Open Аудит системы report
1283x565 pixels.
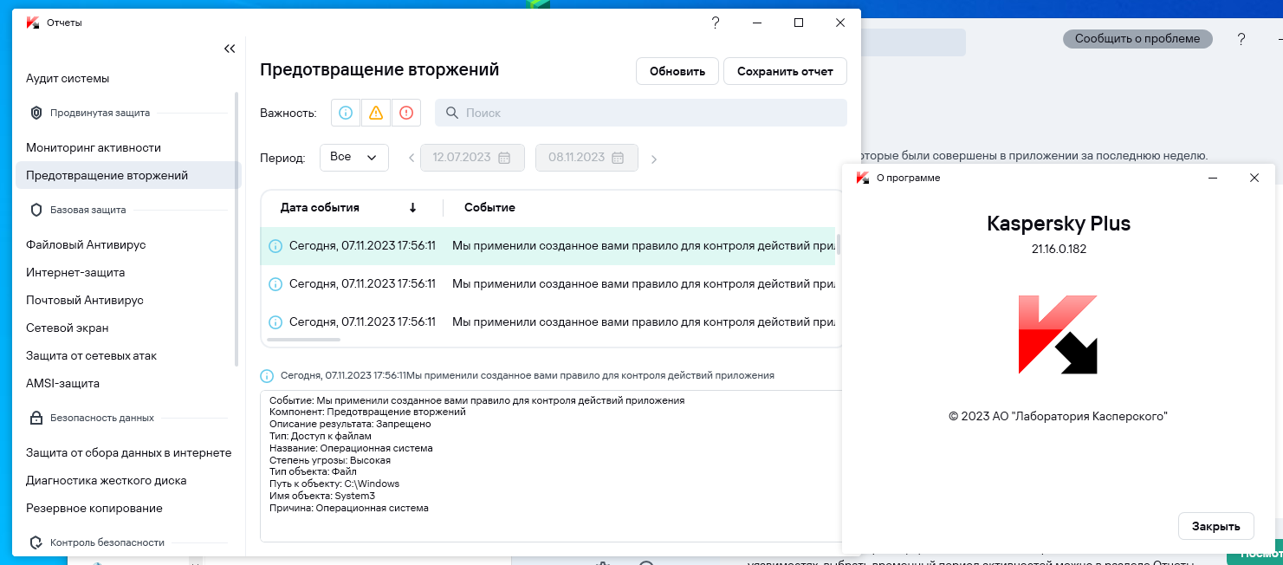[68, 78]
